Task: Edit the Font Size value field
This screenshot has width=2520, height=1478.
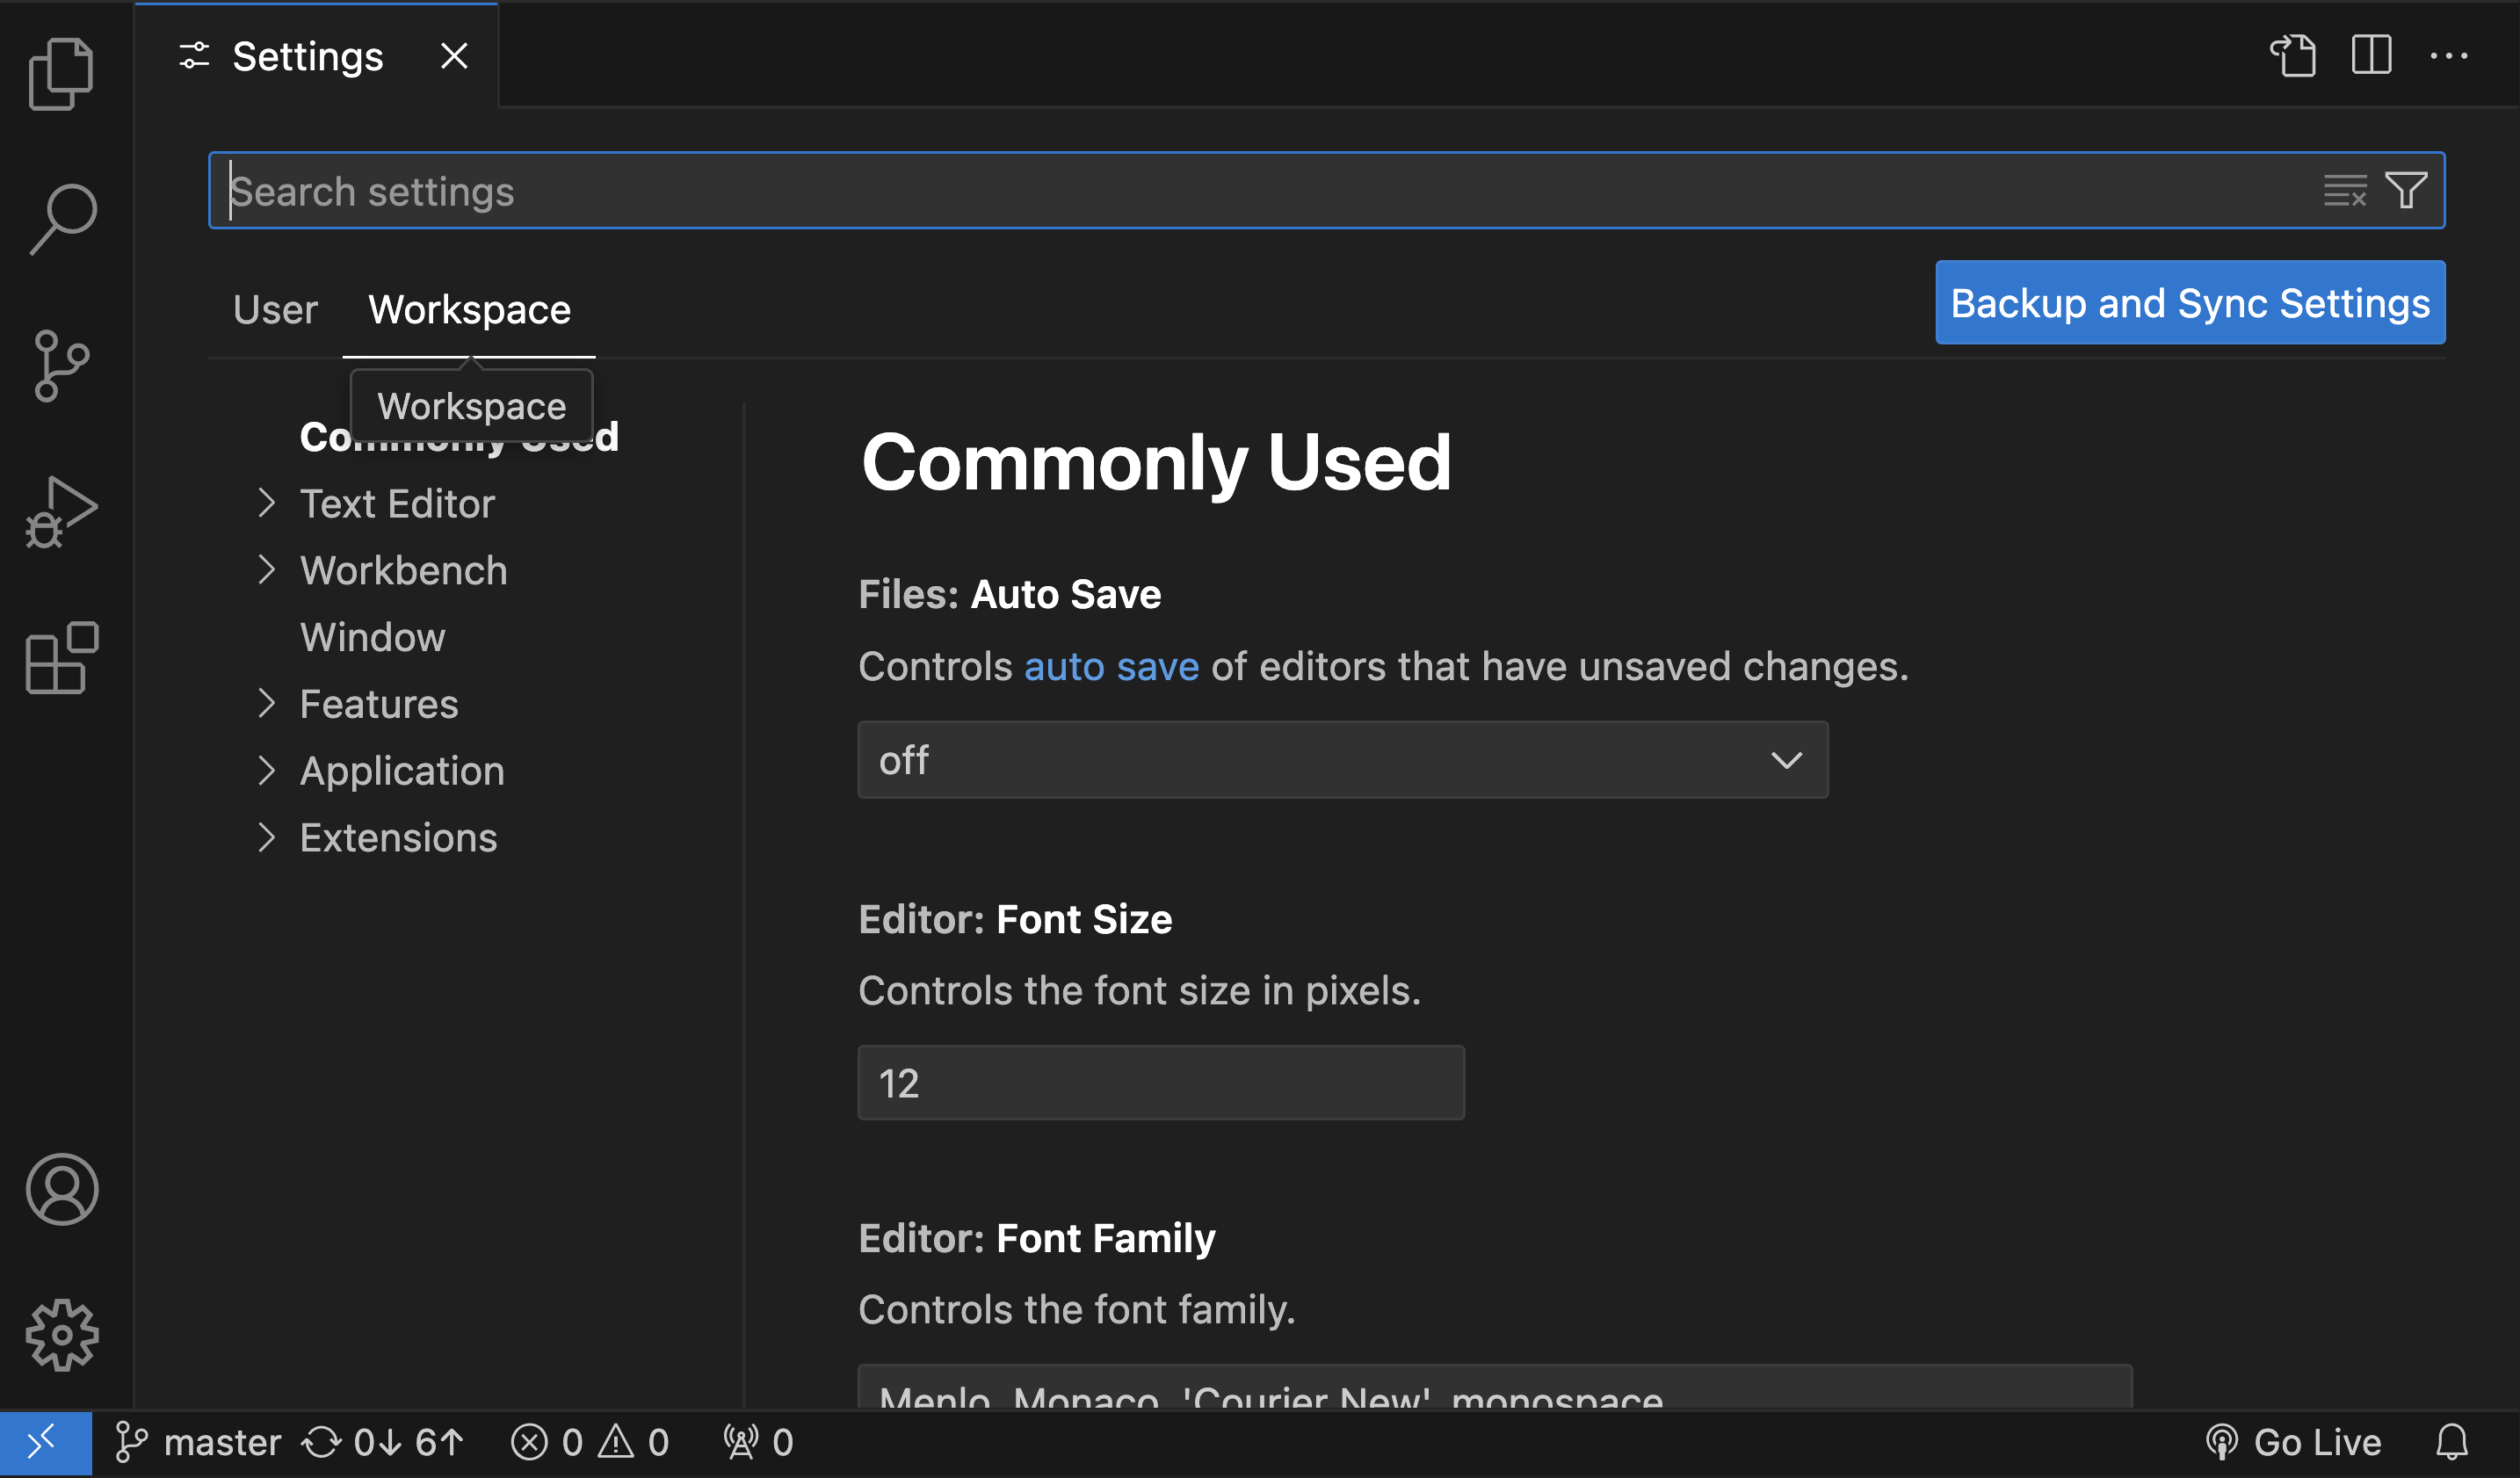Action: tap(1160, 1082)
